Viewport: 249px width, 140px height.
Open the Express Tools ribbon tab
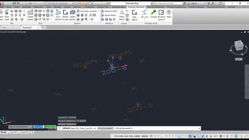(x=103, y=7)
